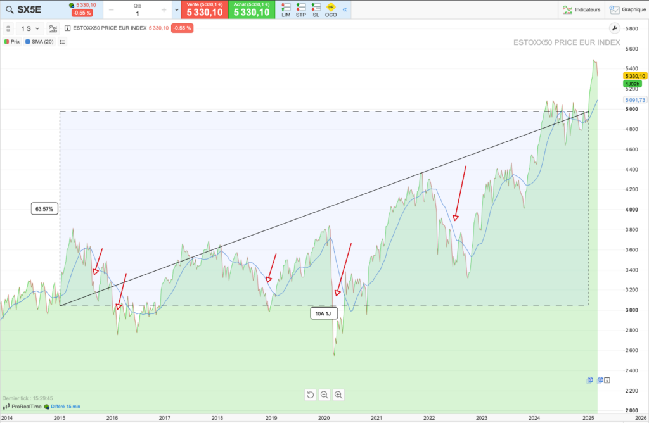This screenshot has height=423, width=649.
Task: Click the search magnifier icon beside SX5E
Action: pyautogui.click(x=9, y=10)
